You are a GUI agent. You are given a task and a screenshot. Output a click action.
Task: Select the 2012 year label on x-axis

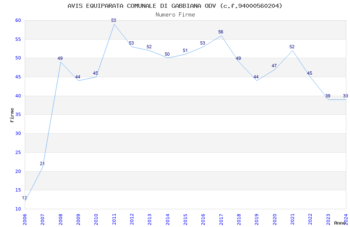click(132, 220)
